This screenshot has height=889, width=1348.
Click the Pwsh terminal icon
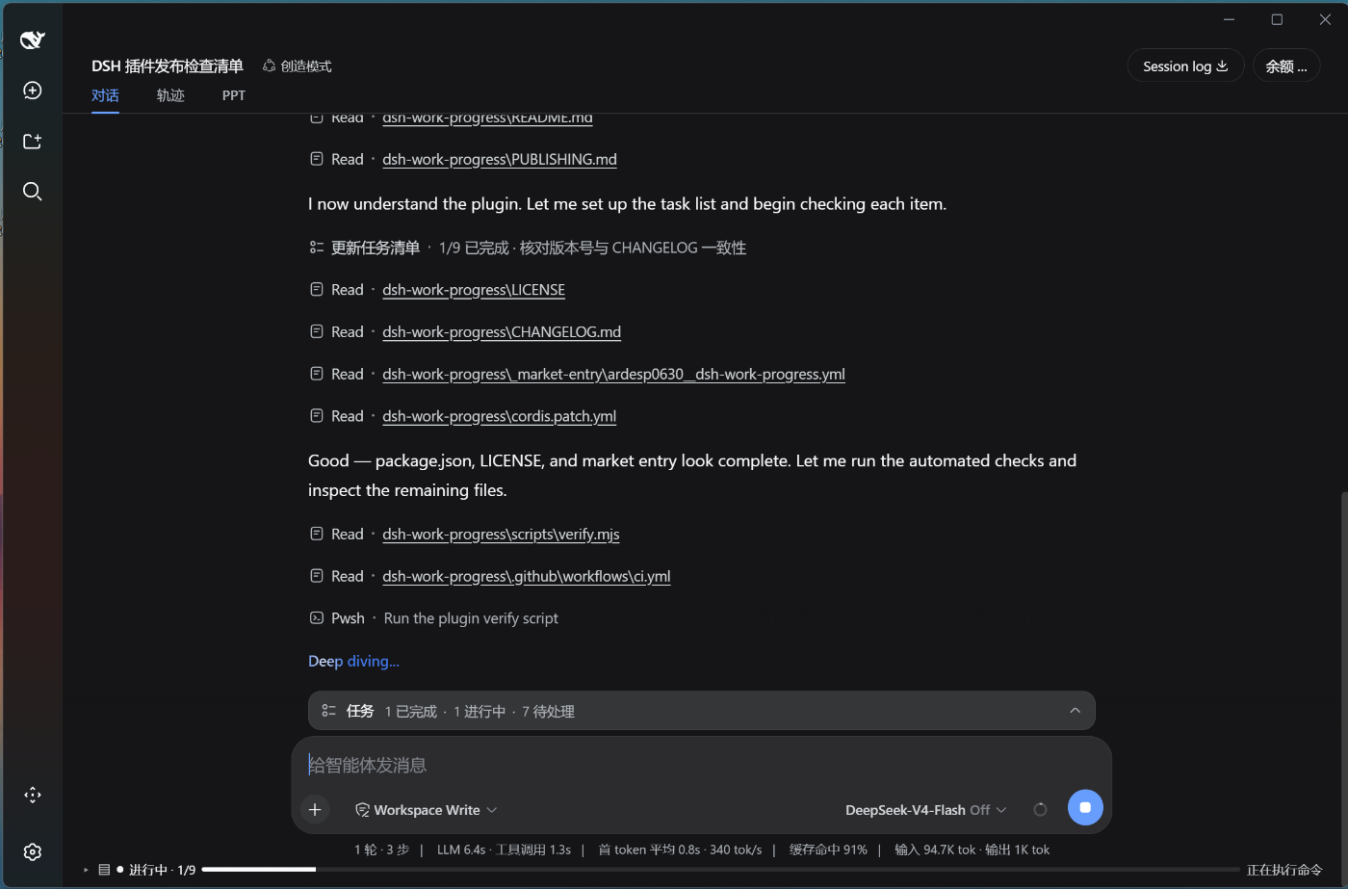(x=316, y=618)
